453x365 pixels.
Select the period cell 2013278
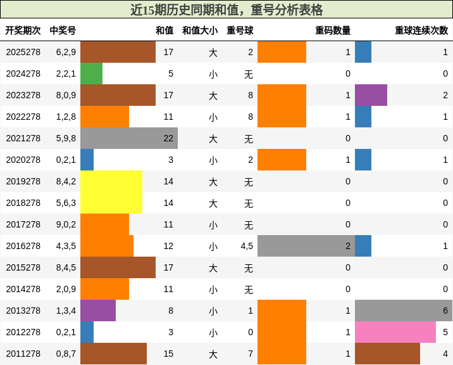point(23,311)
